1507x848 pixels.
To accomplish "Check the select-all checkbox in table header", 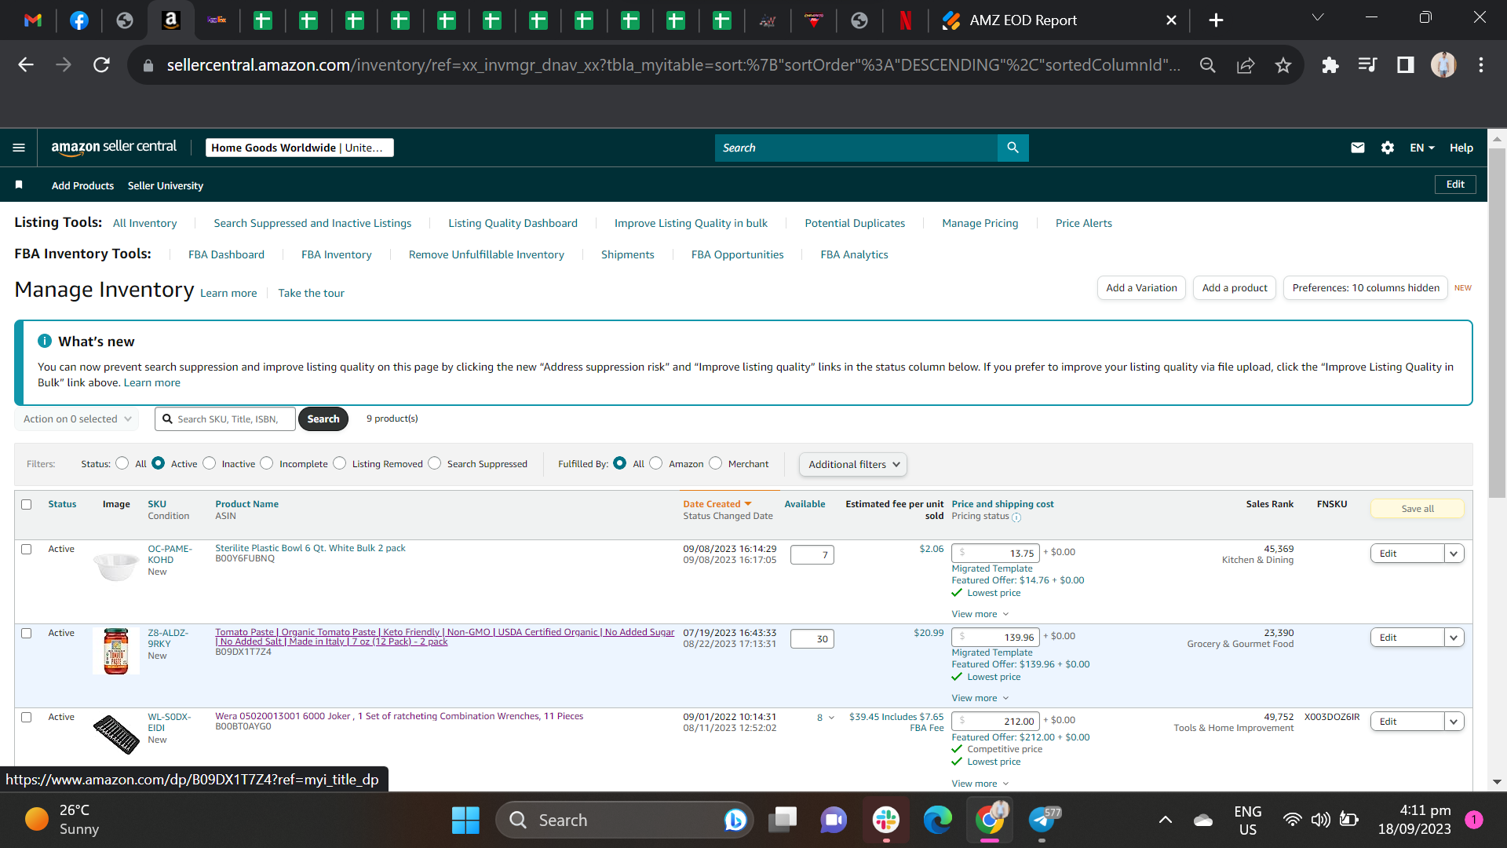I will [27, 504].
